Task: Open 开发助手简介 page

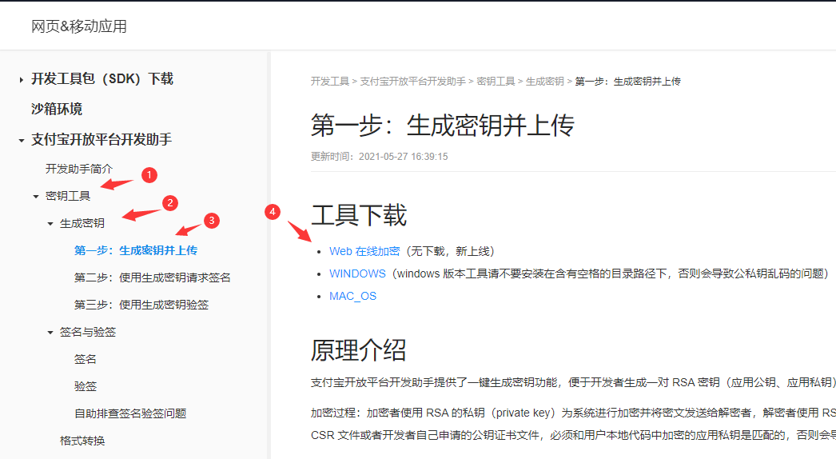Action: (79, 169)
